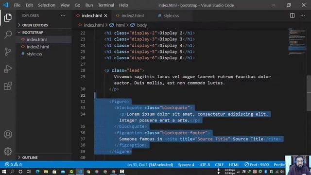Open the Explorer view in activity bar

coord(8,17)
